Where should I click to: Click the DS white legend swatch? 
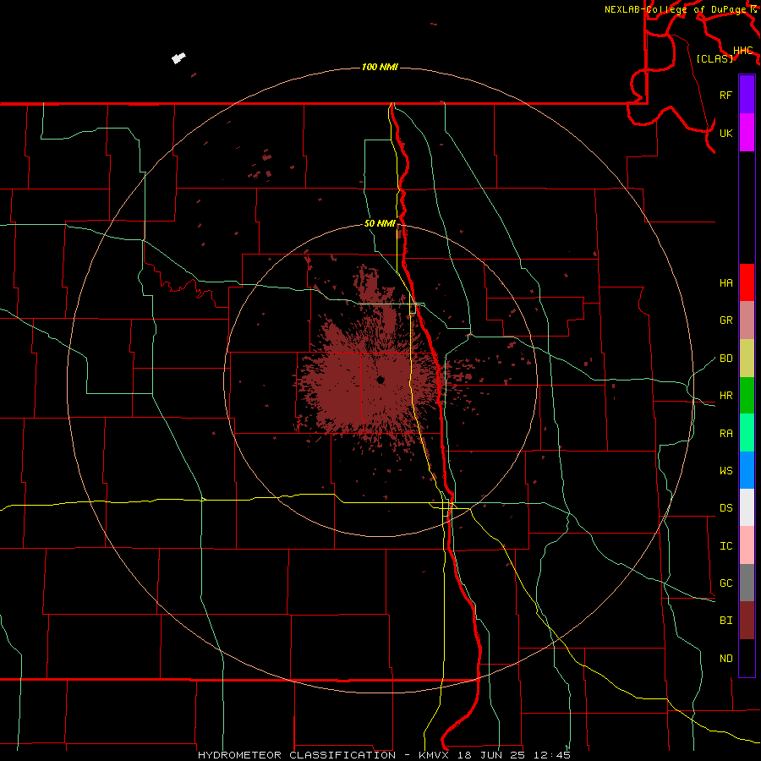tap(747, 507)
